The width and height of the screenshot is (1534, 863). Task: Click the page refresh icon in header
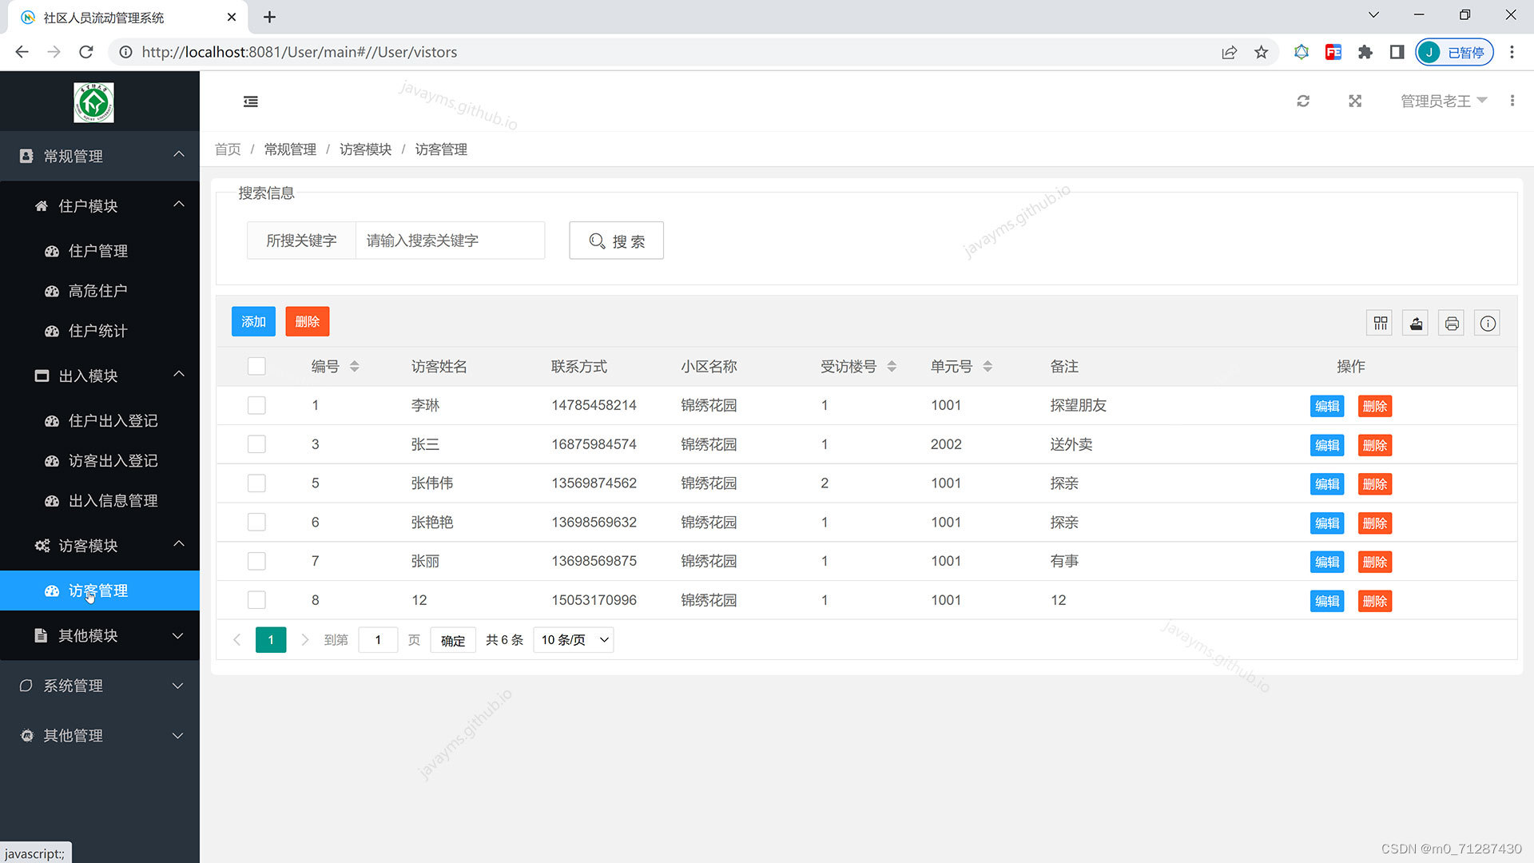(1303, 101)
